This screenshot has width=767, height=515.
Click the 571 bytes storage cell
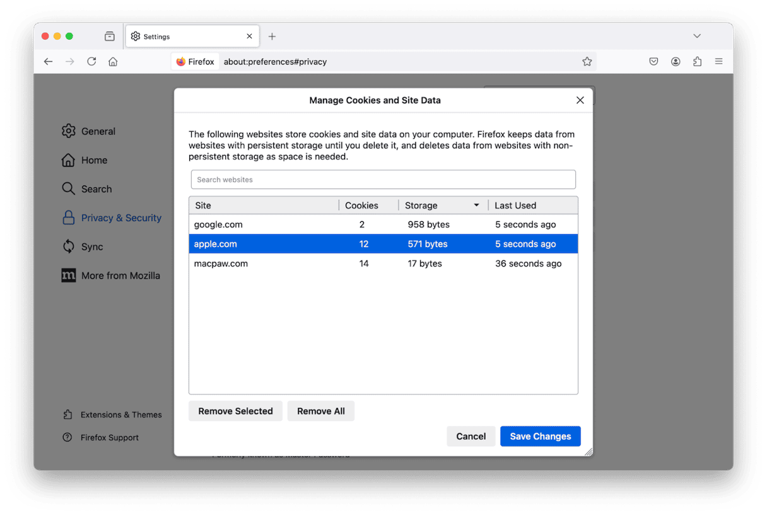428,244
